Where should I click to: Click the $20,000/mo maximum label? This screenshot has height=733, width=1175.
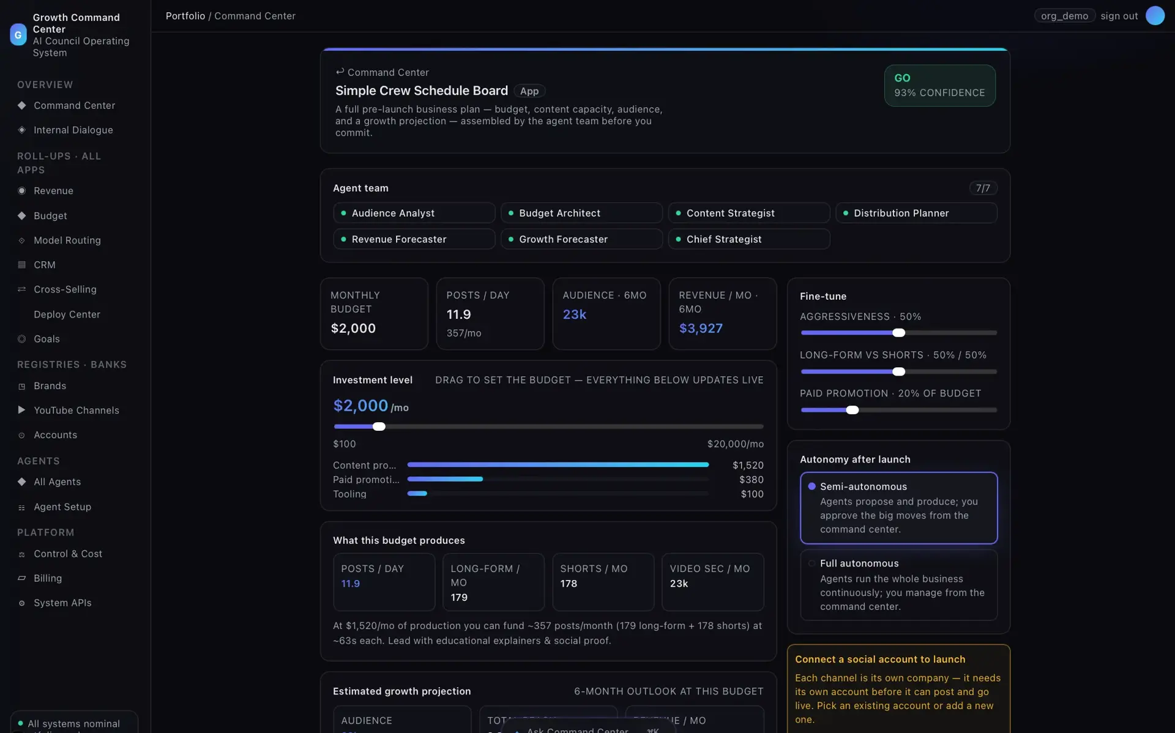735,444
